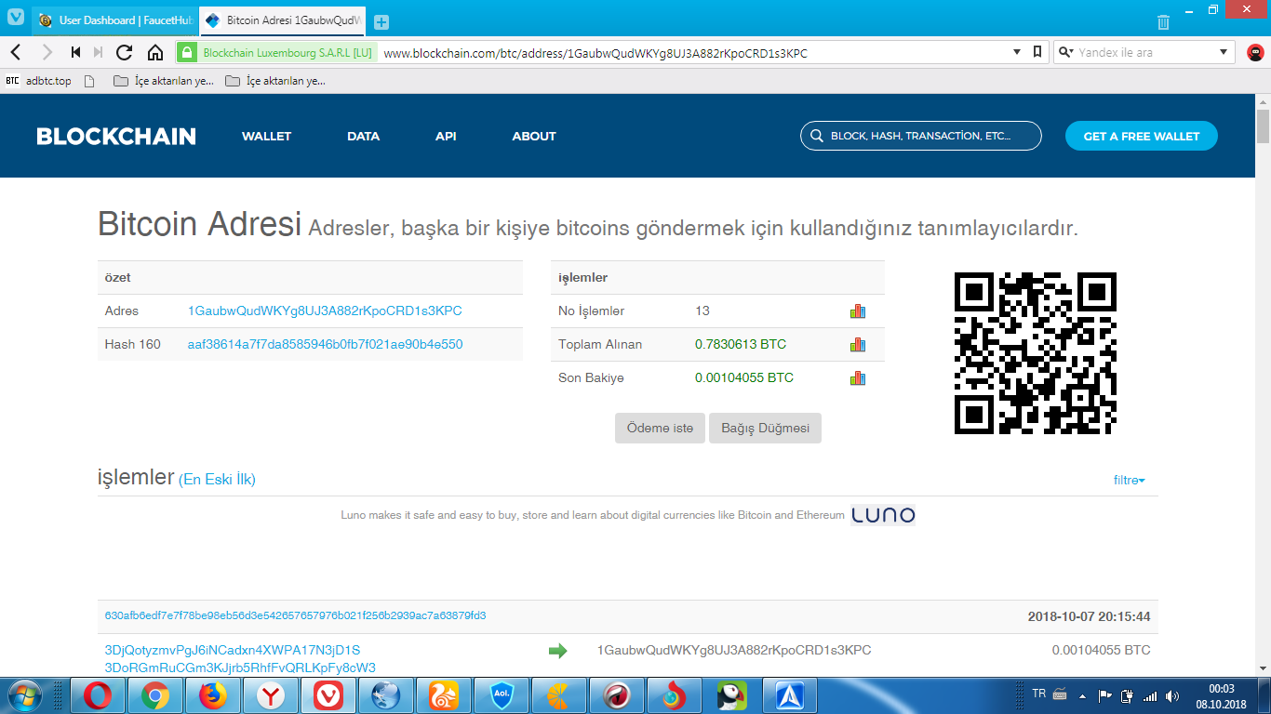Click the BLOCKCHAIN logo
Viewport: 1271px width, 714px height.
point(116,137)
